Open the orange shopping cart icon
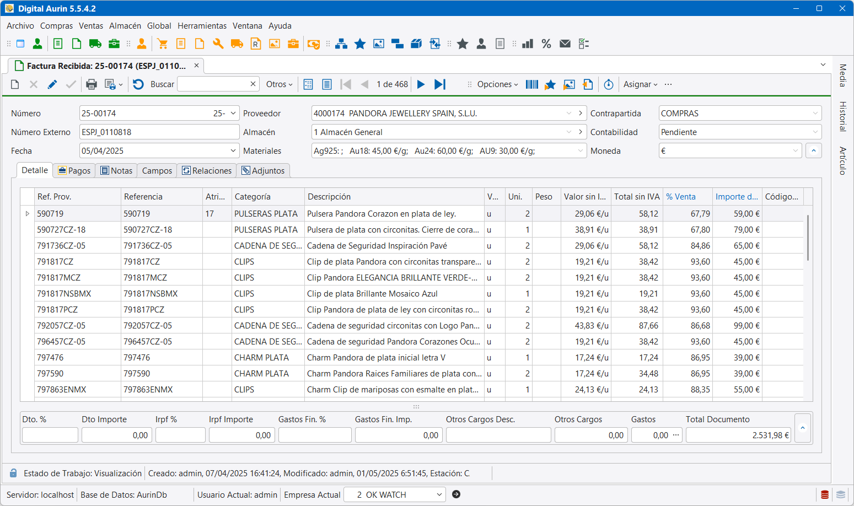 (x=162, y=44)
